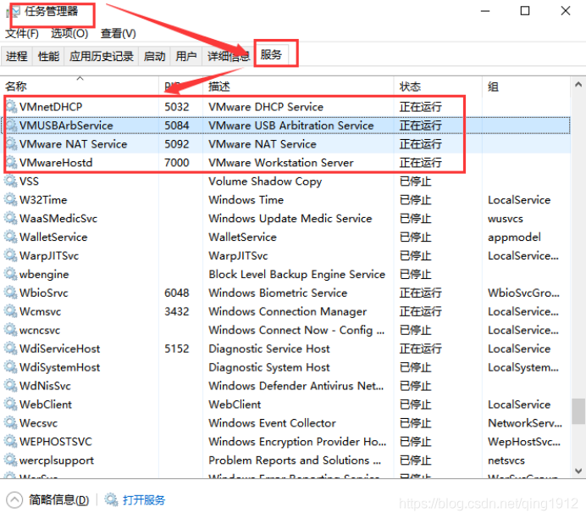Click the gear icon beside VSS
586x519 pixels.
pos(11,181)
